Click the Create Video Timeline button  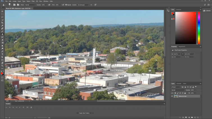click(84, 113)
